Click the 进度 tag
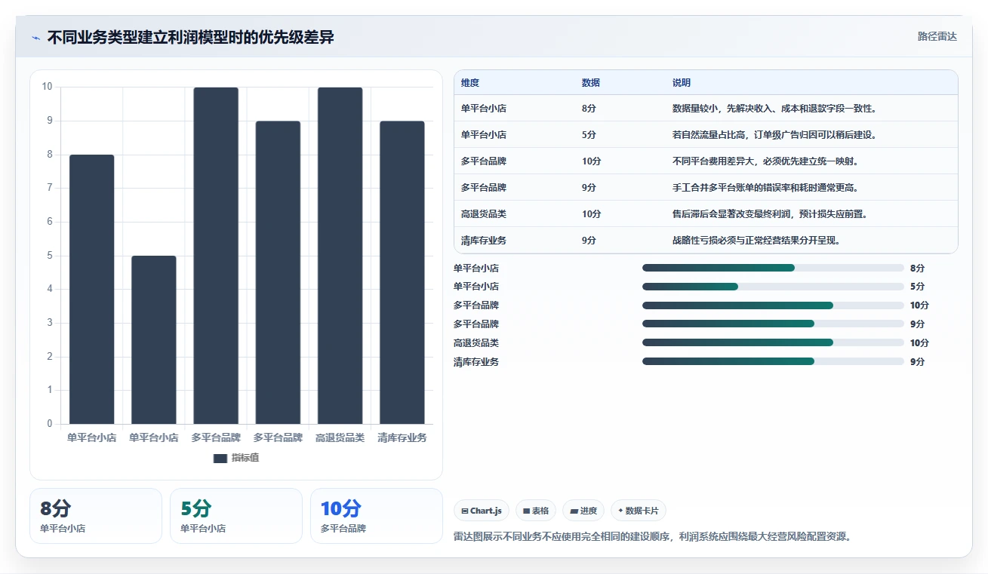Screen dimensions: 988x574 click(x=583, y=511)
